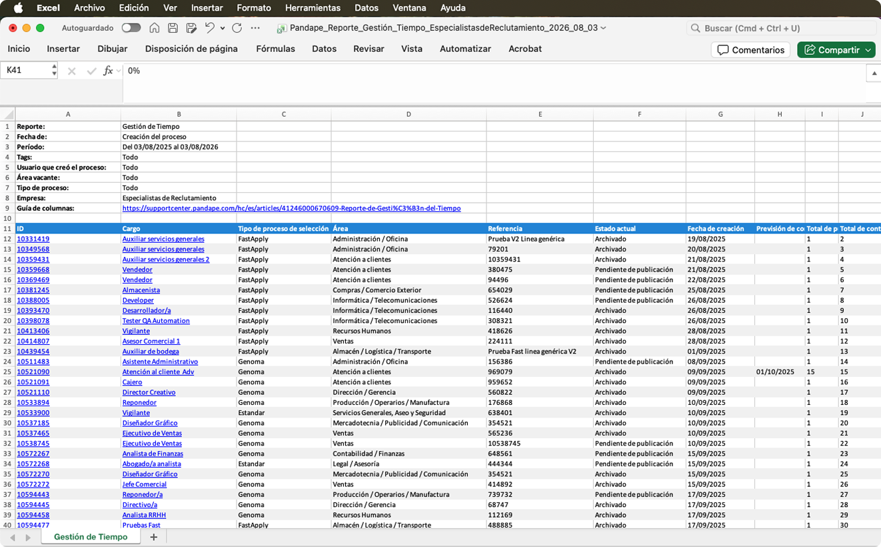Open the Tester QA Automation link
881x547 pixels.
tap(156, 321)
